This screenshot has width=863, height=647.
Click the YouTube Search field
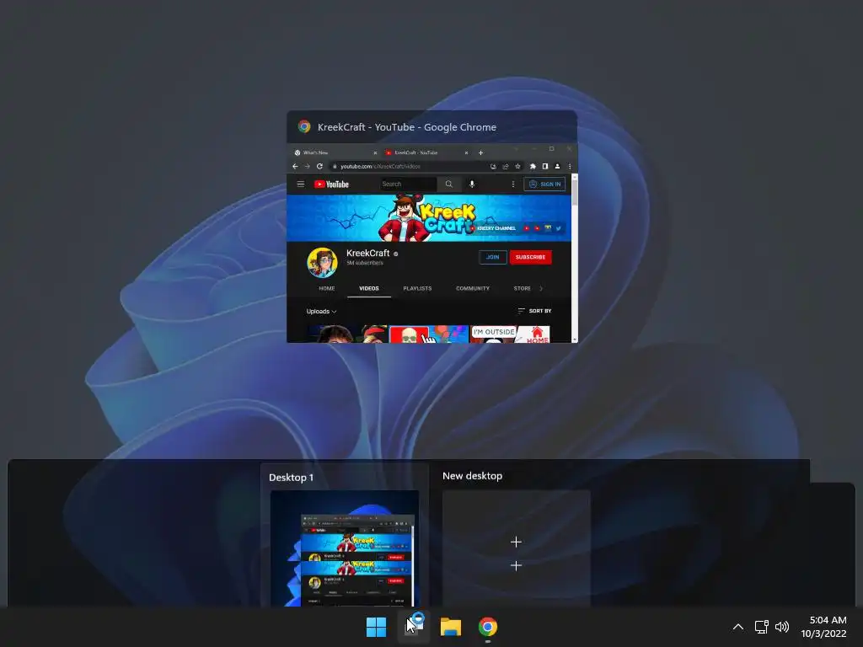click(409, 184)
